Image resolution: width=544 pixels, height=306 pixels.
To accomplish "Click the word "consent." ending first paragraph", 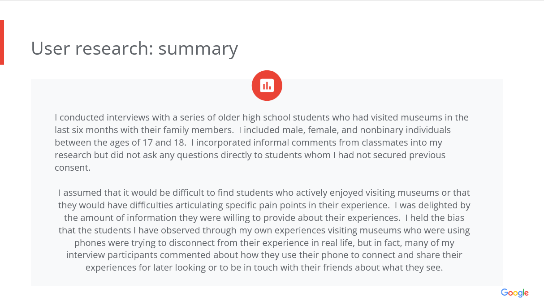I will (x=73, y=168).
